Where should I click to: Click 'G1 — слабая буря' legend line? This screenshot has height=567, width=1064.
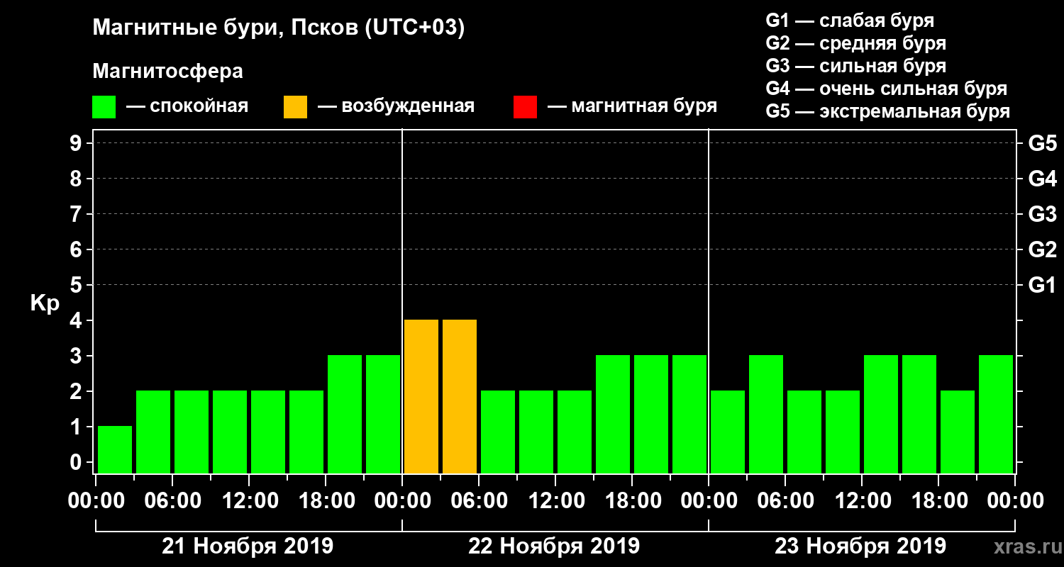click(850, 21)
